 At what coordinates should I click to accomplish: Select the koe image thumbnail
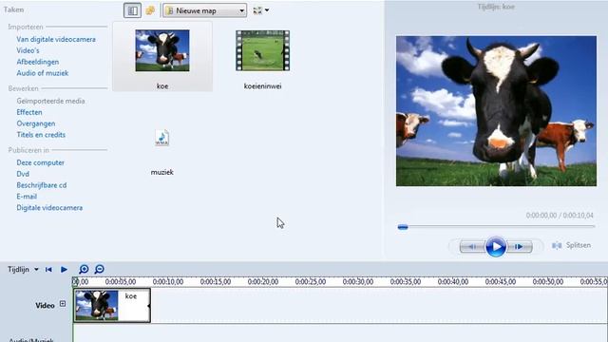[x=162, y=50]
